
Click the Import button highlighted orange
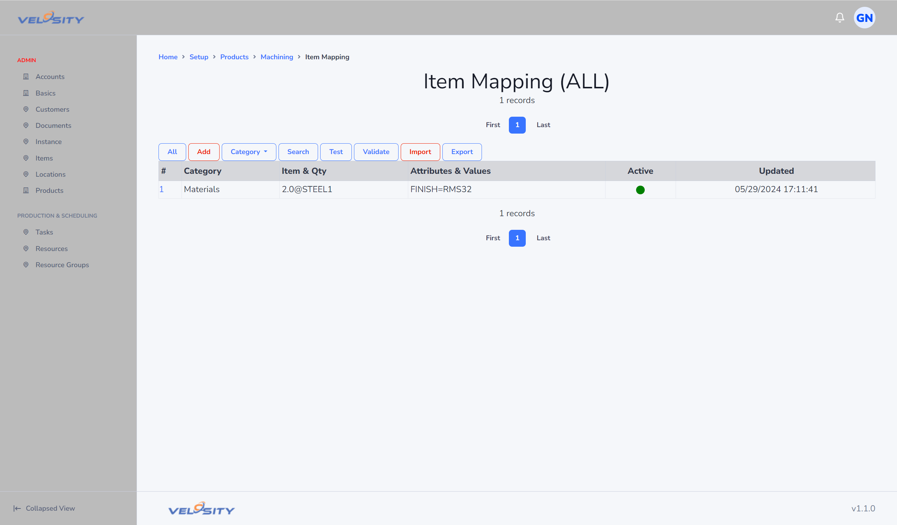(x=420, y=152)
